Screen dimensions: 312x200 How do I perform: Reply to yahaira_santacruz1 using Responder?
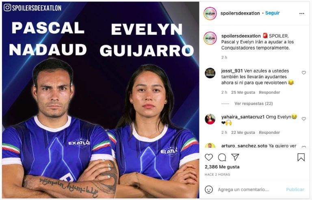click(269, 133)
